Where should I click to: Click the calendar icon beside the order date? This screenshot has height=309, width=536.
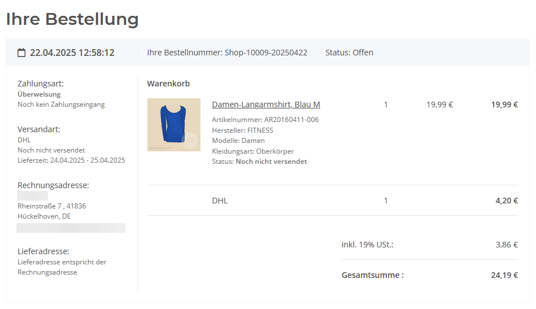(21, 53)
